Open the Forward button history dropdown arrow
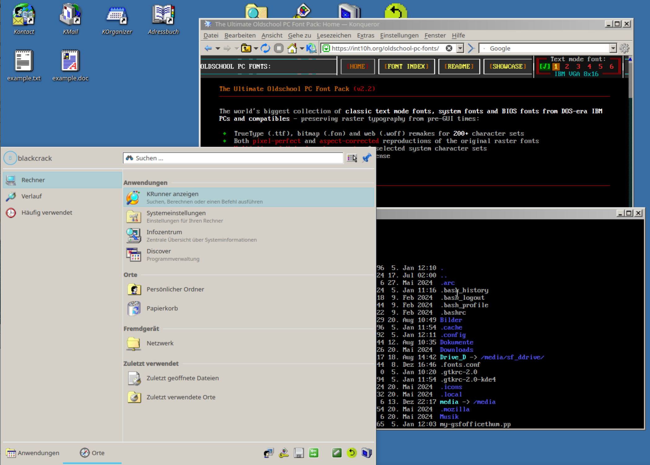This screenshot has width=650, height=465. tap(236, 48)
